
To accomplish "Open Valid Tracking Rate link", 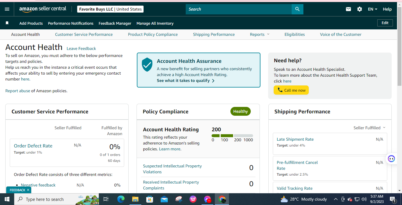I will [x=295, y=188].
